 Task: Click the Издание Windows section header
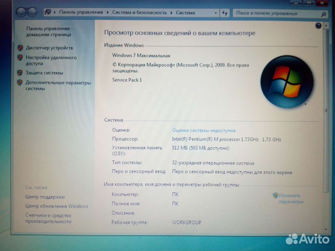124,45
